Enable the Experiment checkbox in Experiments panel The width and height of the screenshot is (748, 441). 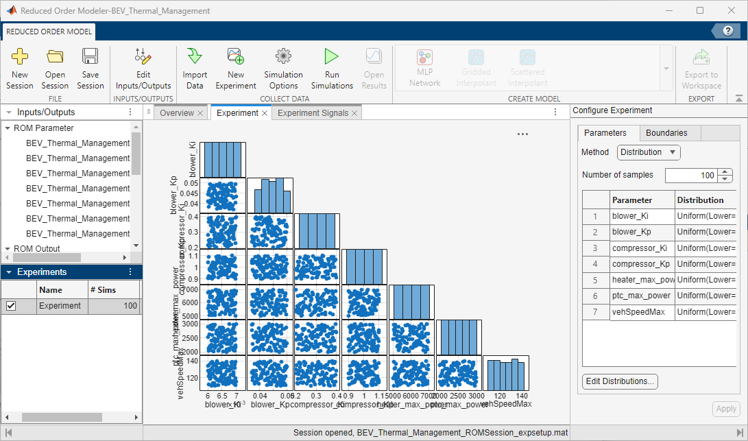pyautogui.click(x=10, y=305)
